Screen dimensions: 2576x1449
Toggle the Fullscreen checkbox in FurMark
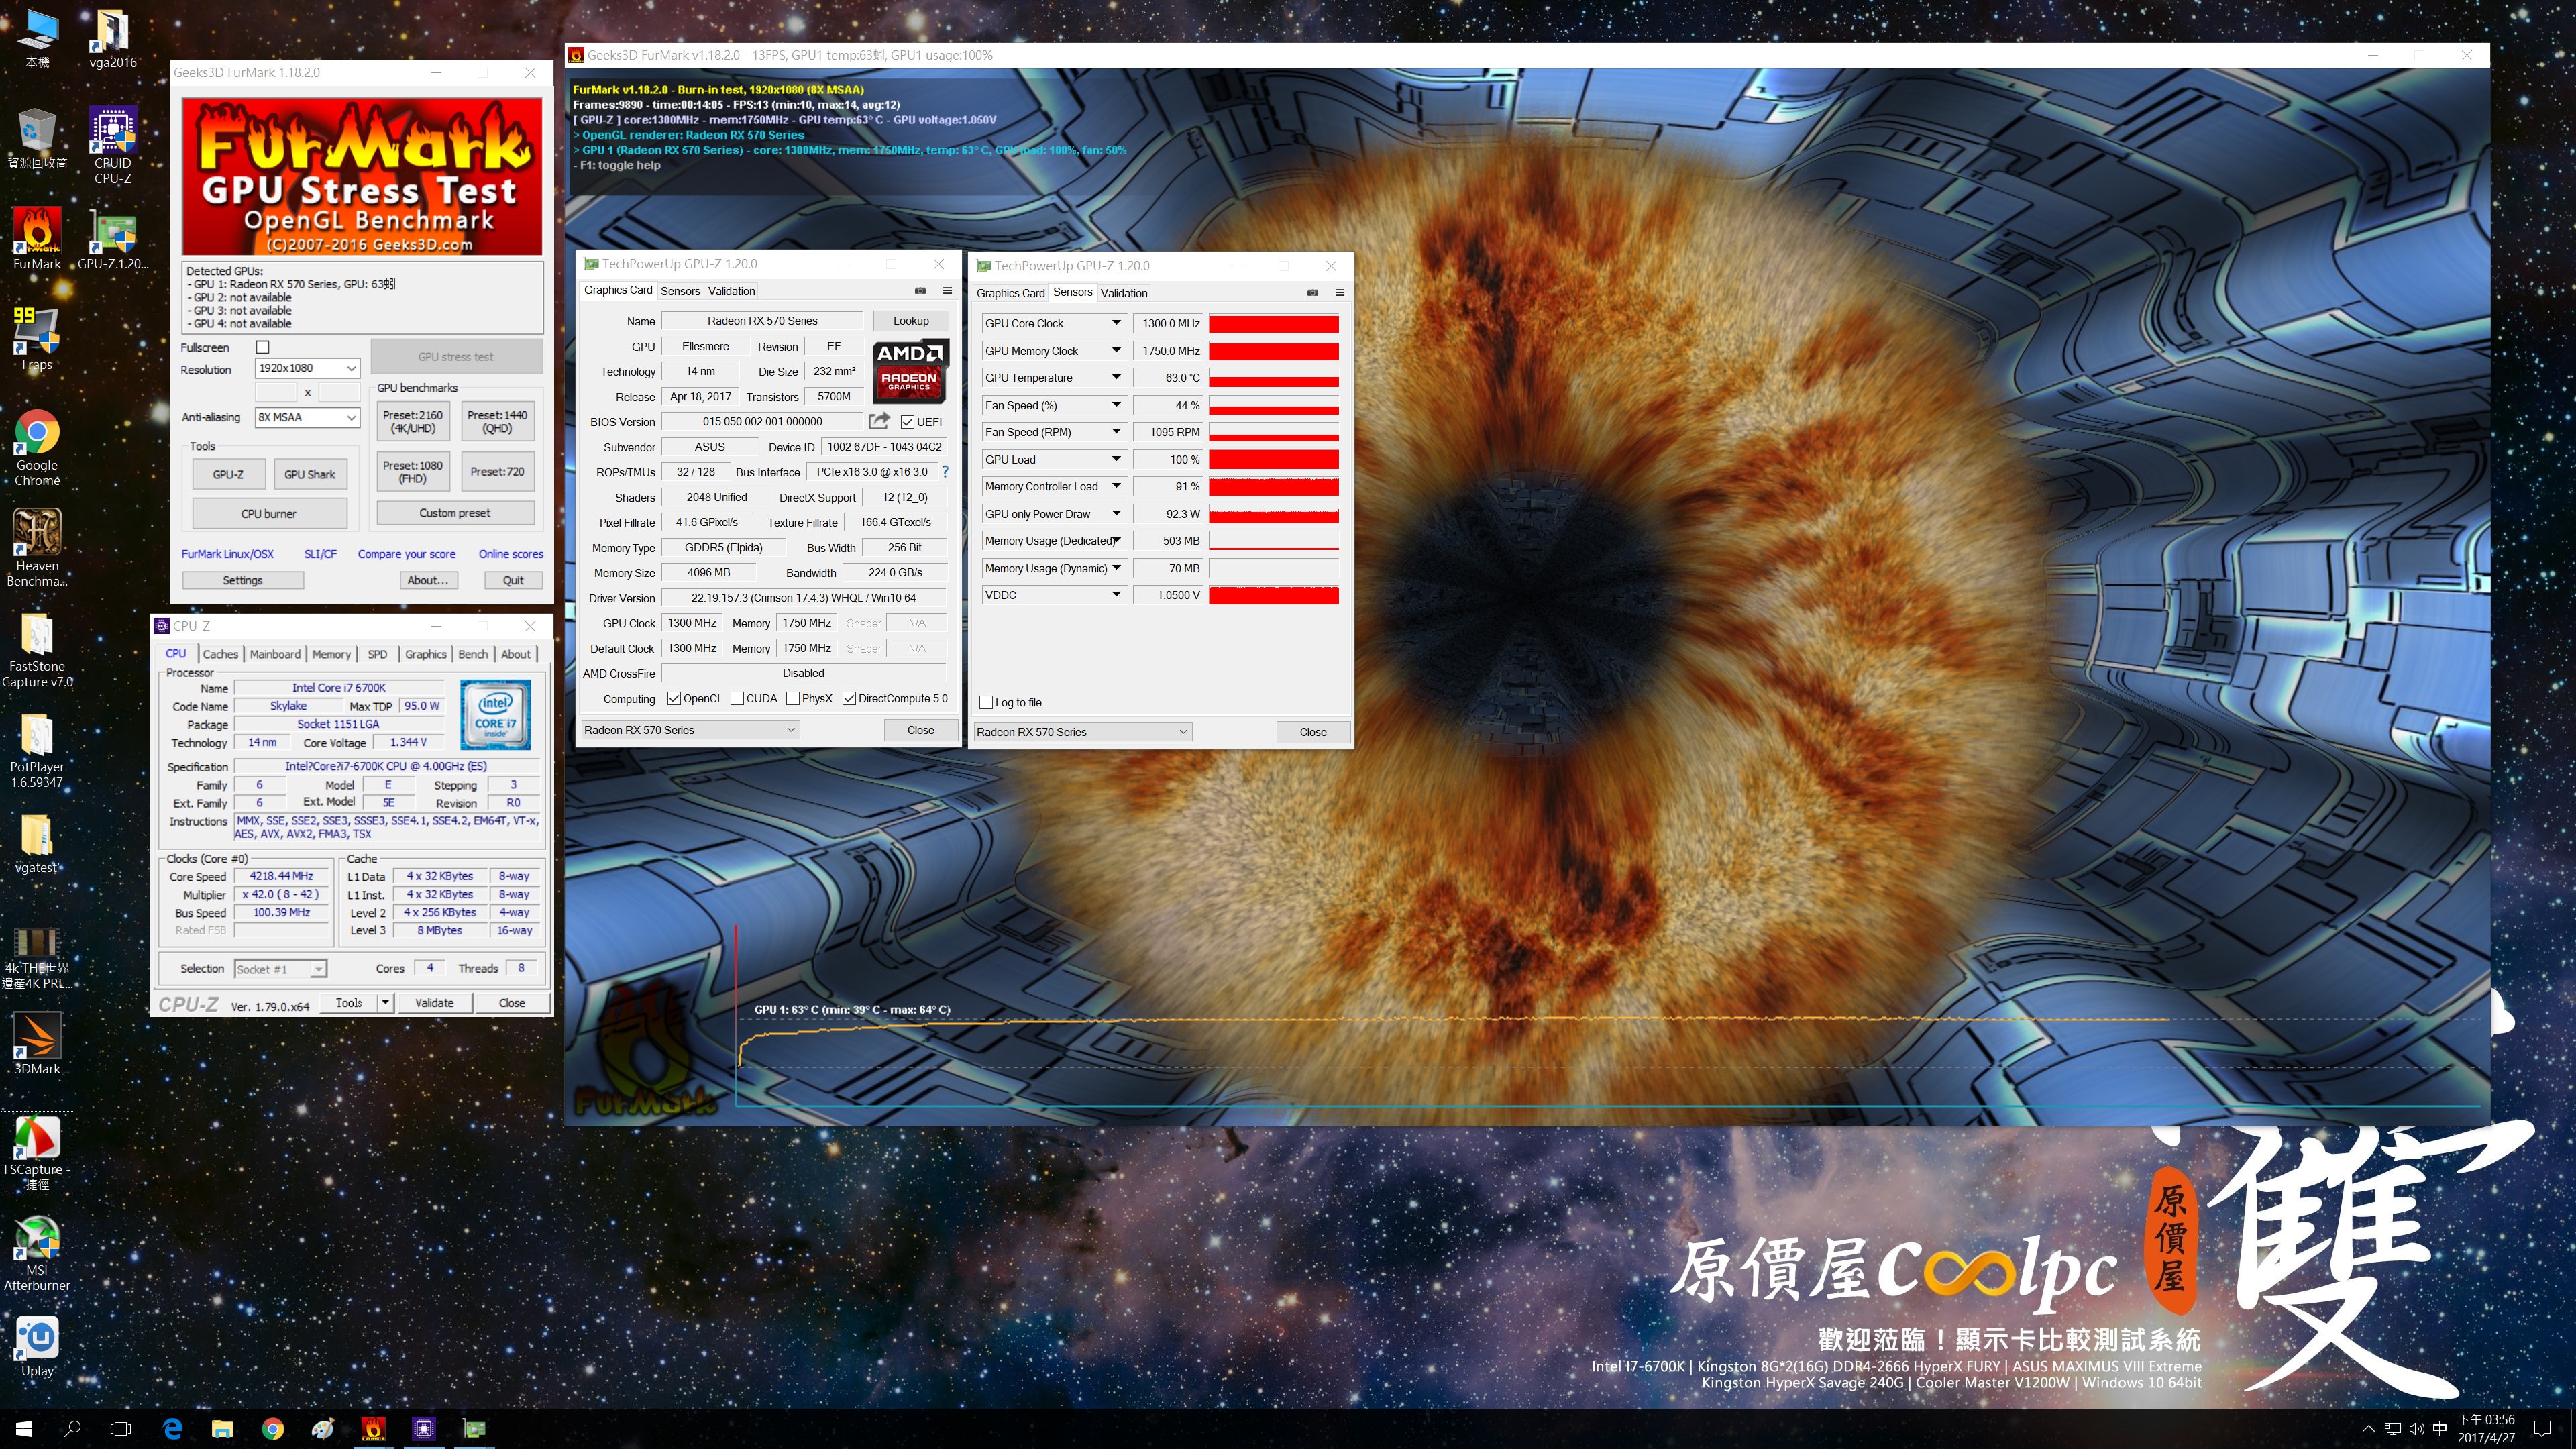(x=263, y=347)
